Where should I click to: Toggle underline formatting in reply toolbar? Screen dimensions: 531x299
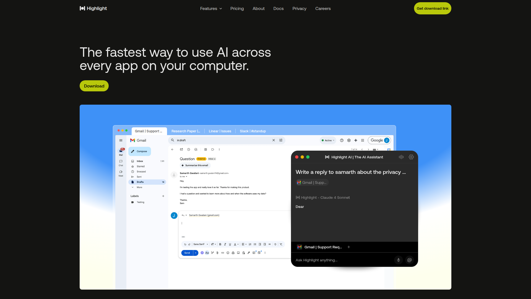(x=230, y=244)
